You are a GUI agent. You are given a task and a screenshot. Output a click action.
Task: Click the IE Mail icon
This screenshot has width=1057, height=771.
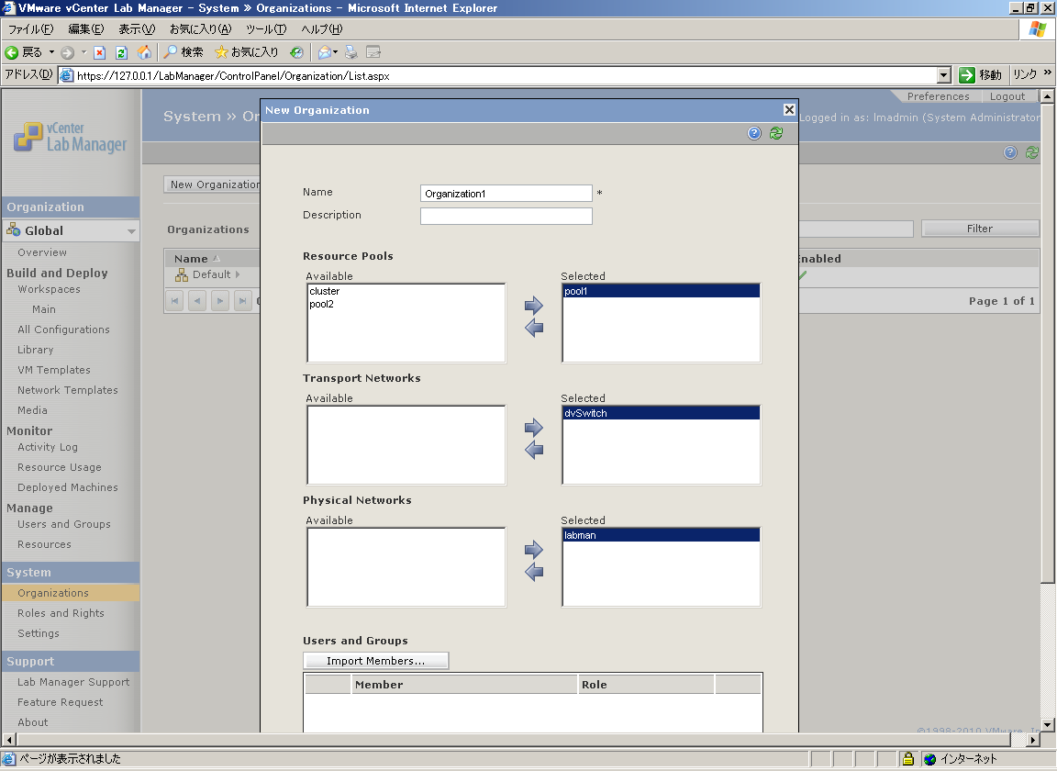(x=325, y=52)
